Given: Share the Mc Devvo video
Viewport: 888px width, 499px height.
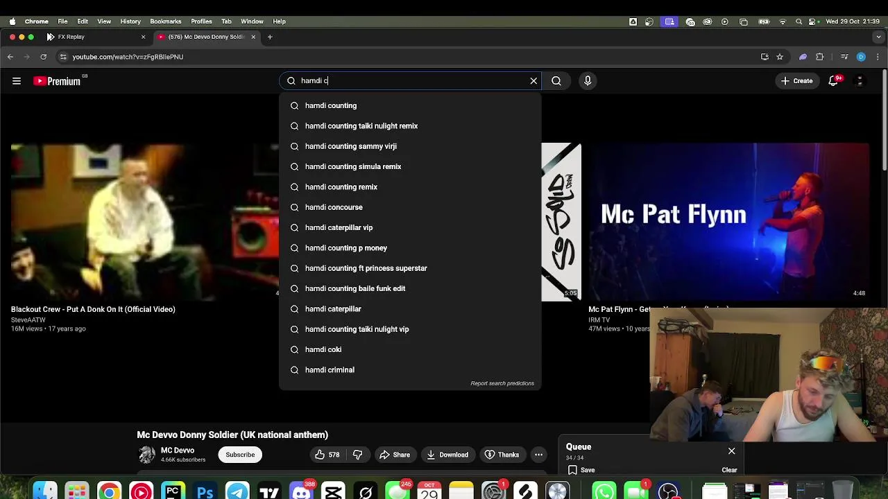Looking at the screenshot, I should point(394,455).
